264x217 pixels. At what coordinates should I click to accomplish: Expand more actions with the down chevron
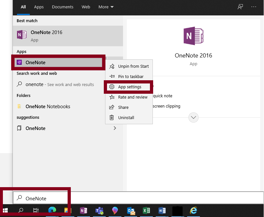click(x=194, y=117)
